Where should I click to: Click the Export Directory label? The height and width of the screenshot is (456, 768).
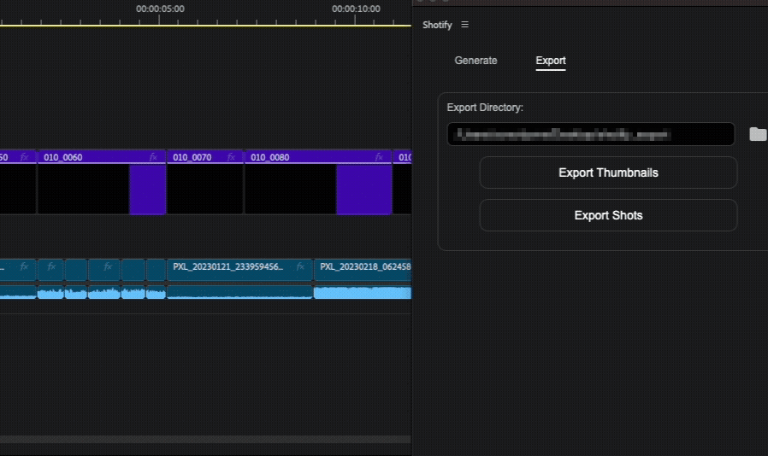pos(485,108)
